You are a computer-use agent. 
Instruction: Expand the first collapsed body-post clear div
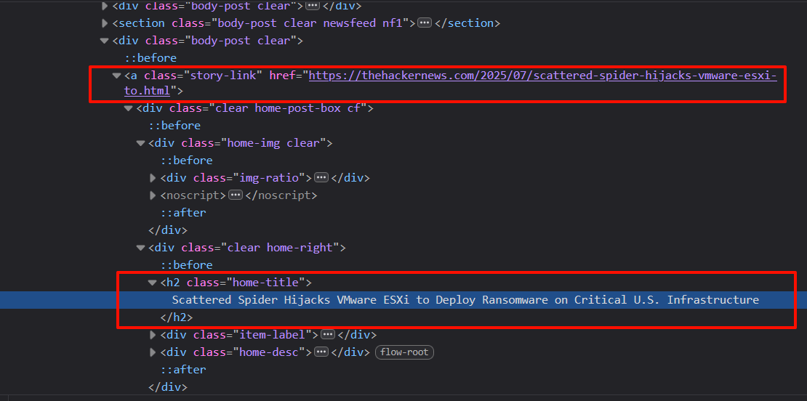point(105,6)
